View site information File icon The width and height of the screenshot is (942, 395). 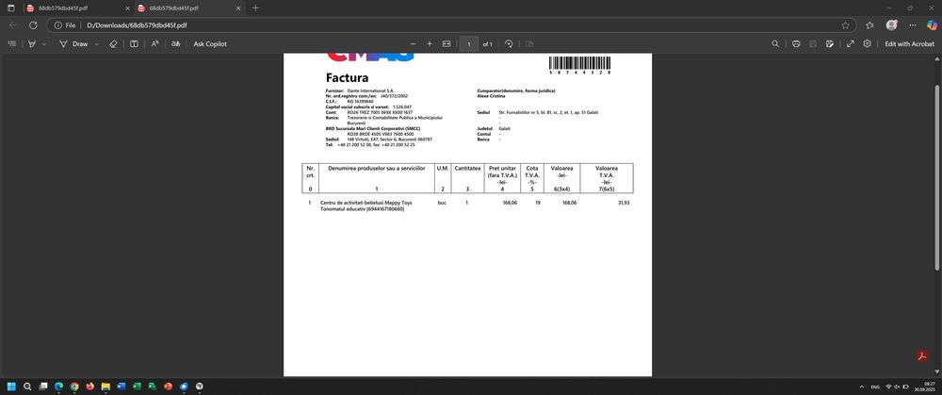click(x=65, y=25)
